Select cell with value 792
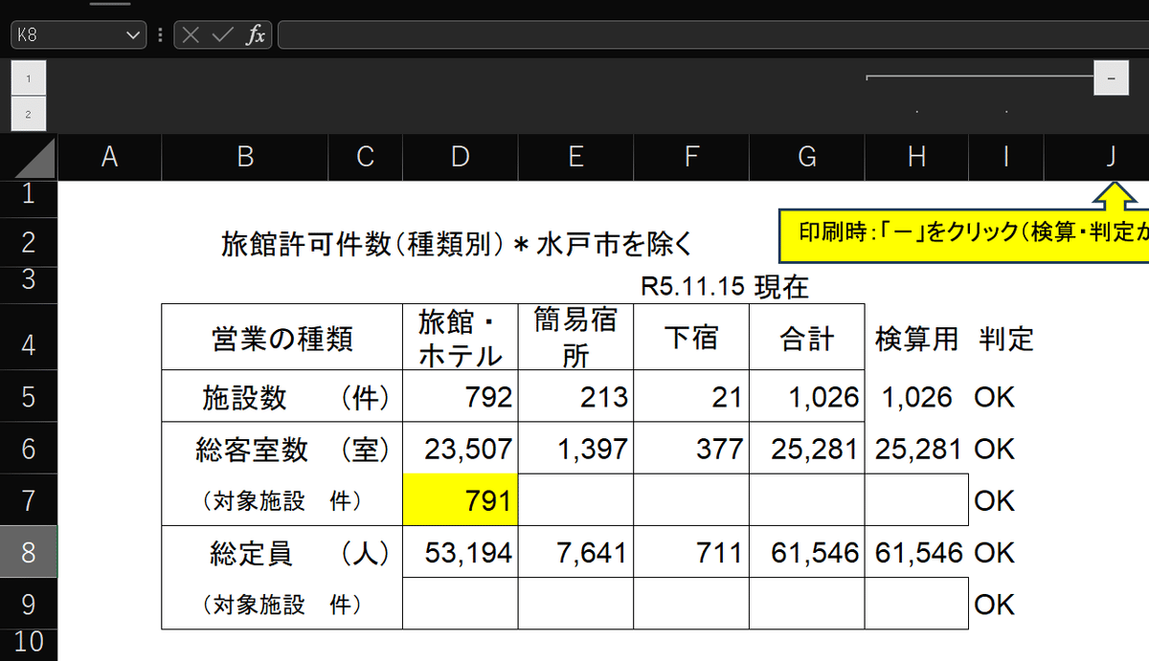 click(x=461, y=396)
